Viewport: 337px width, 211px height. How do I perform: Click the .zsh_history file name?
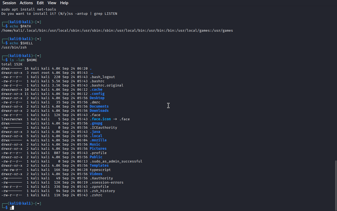click(102, 191)
